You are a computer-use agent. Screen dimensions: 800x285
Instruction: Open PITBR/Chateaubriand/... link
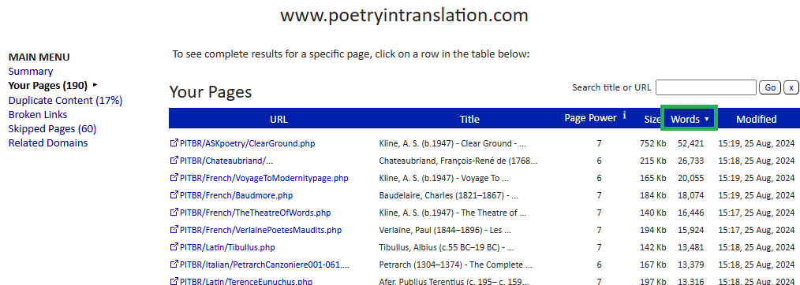(x=226, y=161)
